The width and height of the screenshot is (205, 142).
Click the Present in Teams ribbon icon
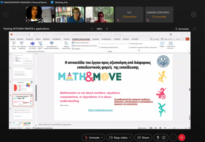[33, 43]
